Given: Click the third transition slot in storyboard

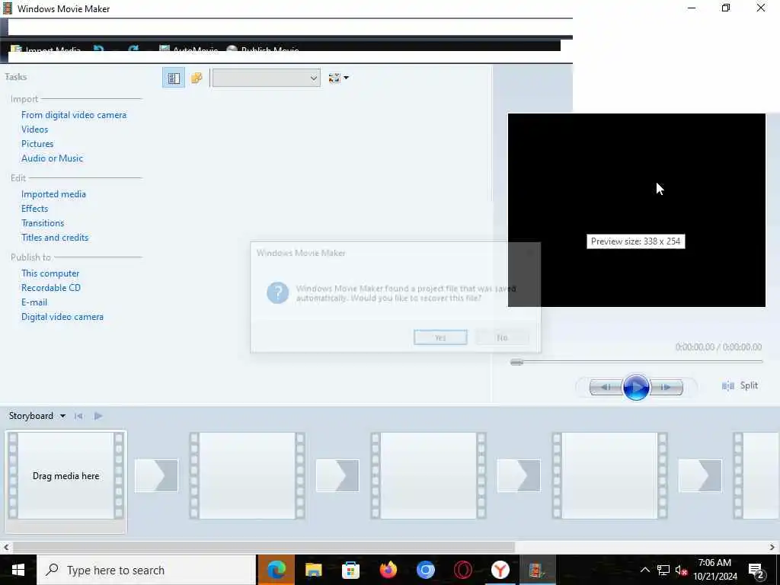Looking at the screenshot, I should 519,475.
